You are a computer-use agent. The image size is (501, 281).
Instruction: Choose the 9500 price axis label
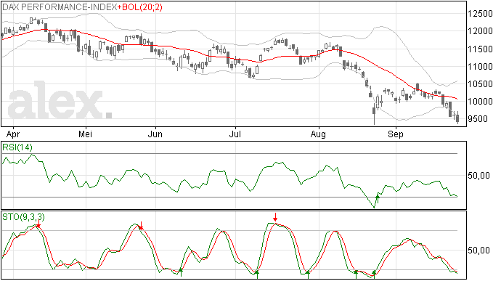coord(478,119)
